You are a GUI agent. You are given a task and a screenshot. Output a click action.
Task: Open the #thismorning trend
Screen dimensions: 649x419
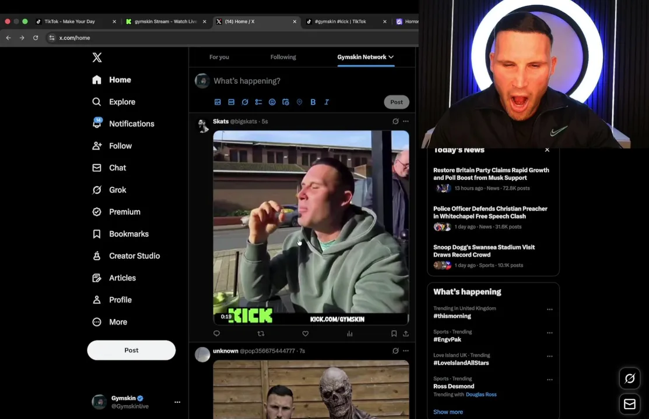pos(452,316)
